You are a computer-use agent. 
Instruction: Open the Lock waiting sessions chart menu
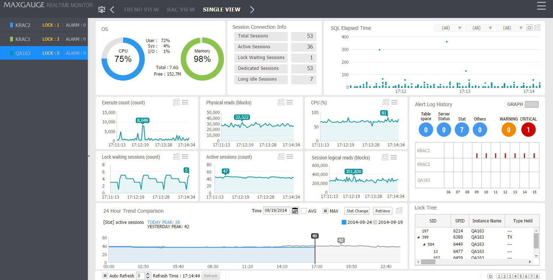coord(185,157)
